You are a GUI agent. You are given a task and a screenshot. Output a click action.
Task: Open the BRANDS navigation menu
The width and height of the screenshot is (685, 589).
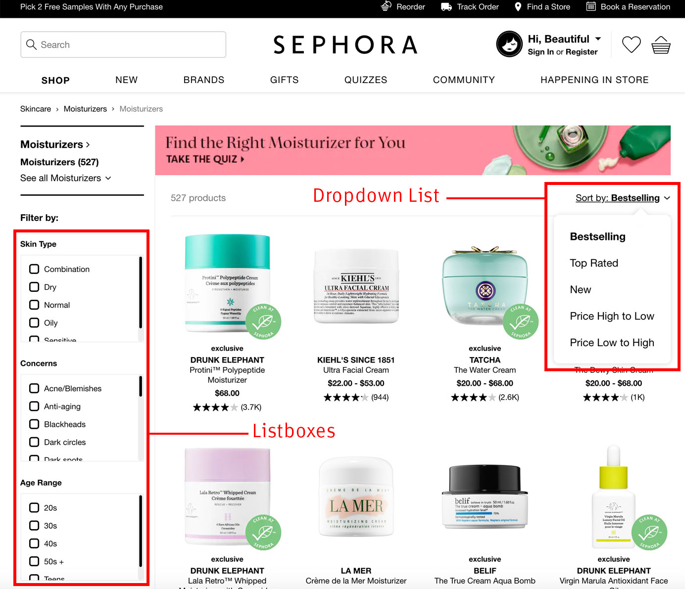204,80
